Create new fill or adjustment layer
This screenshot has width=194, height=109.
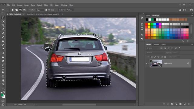(176, 104)
